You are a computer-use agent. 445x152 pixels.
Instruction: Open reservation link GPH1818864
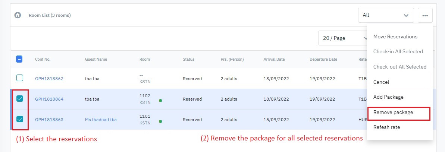click(x=49, y=99)
